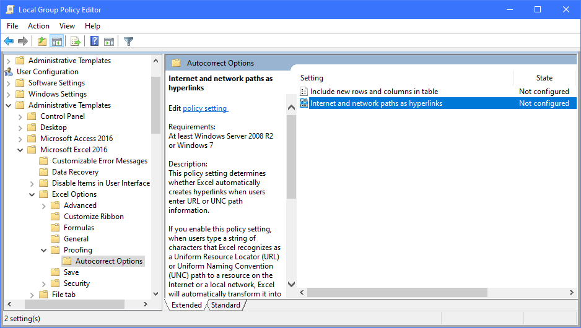Viewport: 581px width, 328px height.
Task: Select the General folder in tree
Action: [x=76, y=239]
